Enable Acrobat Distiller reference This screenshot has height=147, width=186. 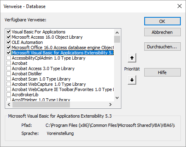[9, 74]
